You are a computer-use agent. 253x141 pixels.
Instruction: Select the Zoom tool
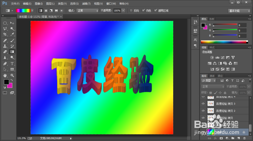12,75
